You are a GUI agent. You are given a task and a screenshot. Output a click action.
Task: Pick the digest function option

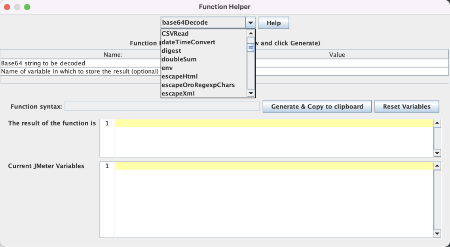[x=171, y=51]
